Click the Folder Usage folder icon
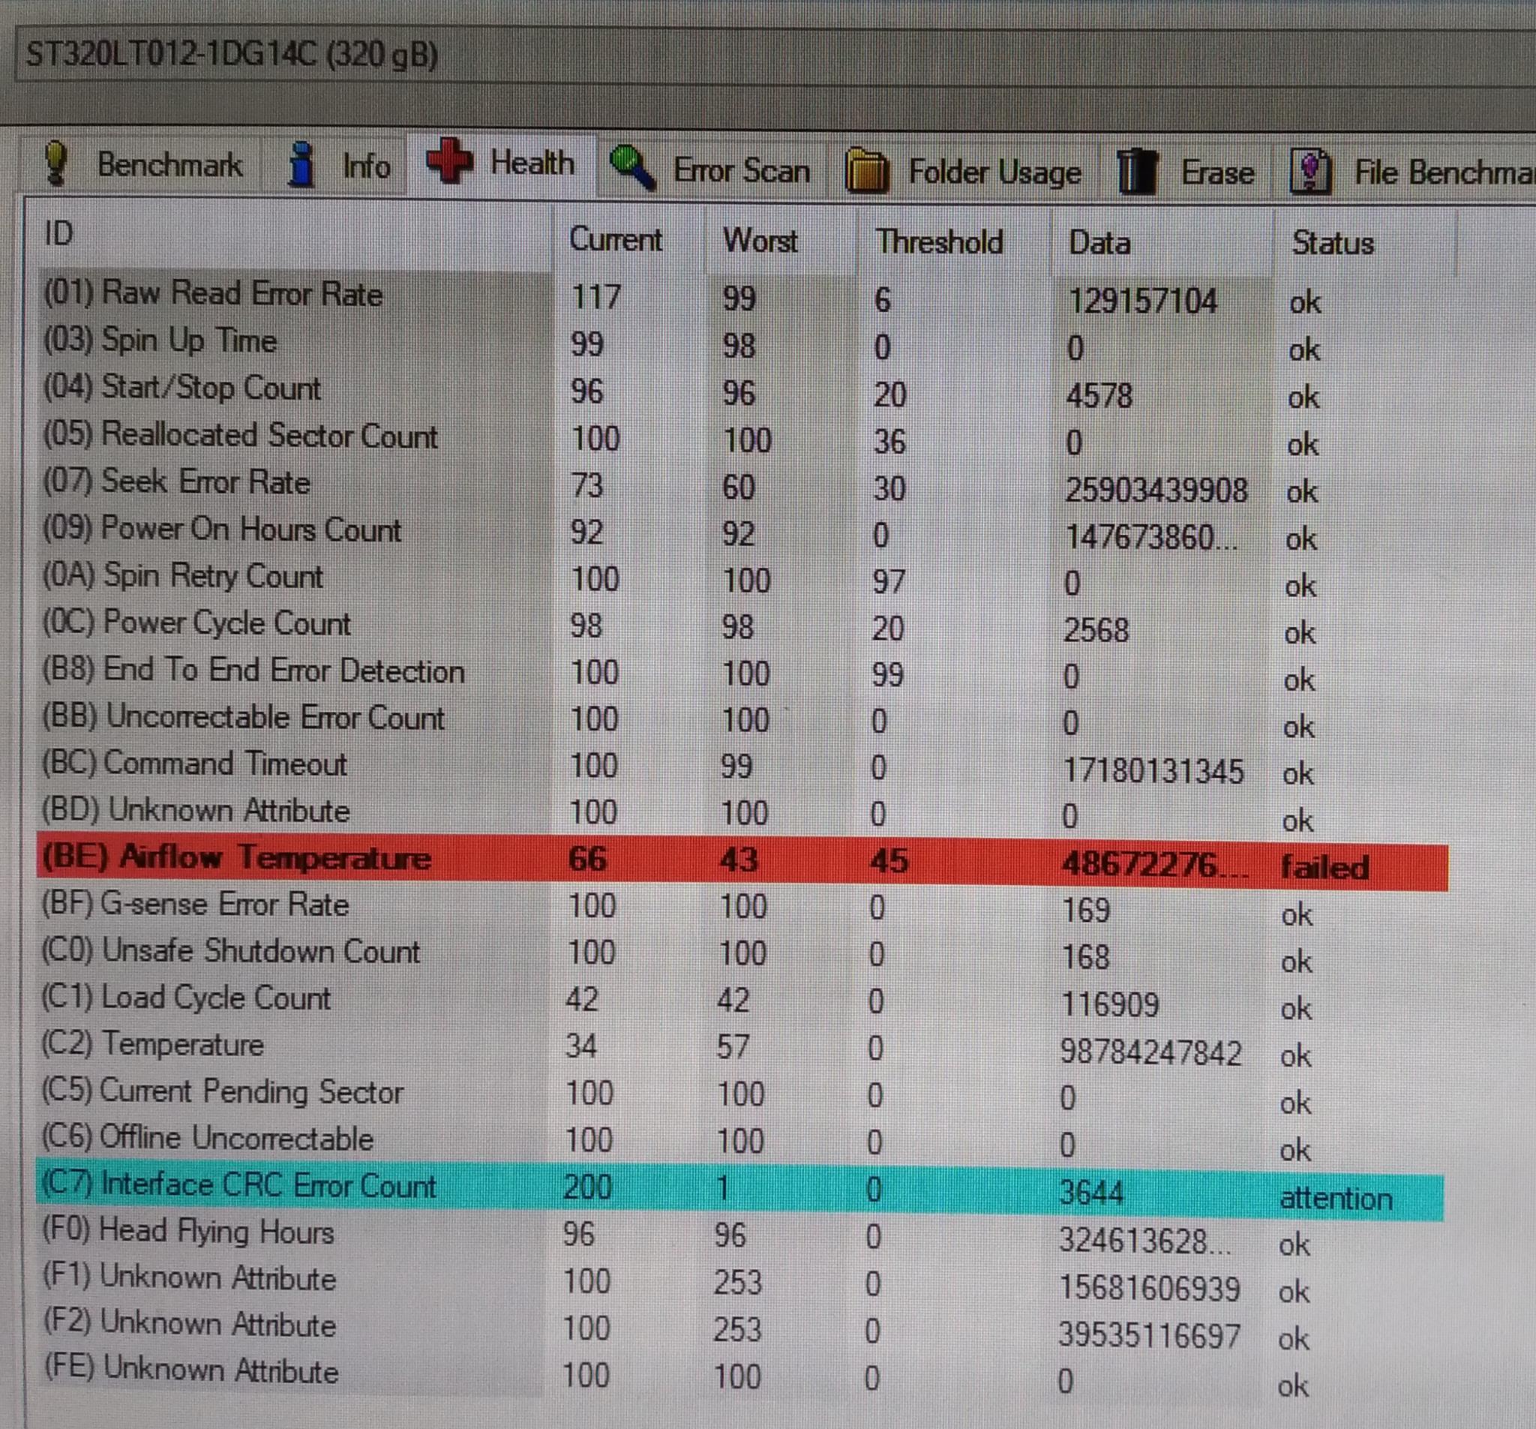Image resolution: width=1536 pixels, height=1429 pixels. pos(867,170)
